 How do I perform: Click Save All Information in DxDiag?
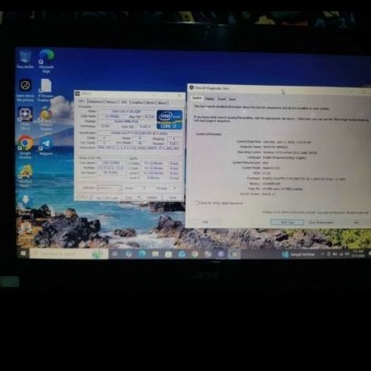[x=321, y=223]
